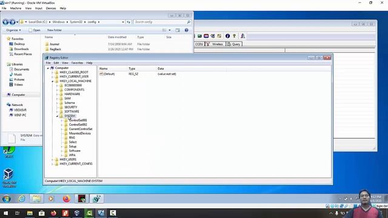Select the HKEY_CURRENT_USER key

[74, 77]
